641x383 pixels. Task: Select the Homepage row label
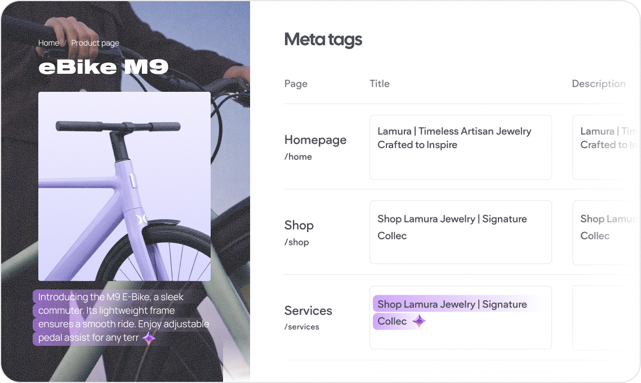pos(315,140)
